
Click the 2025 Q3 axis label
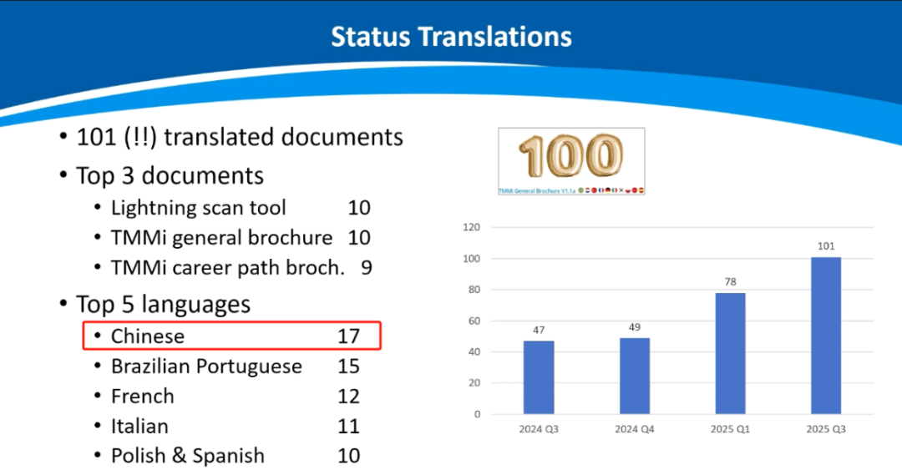(825, 430)
